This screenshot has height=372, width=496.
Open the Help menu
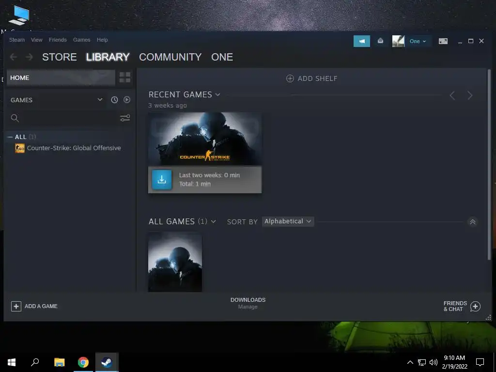pos(102,40)
